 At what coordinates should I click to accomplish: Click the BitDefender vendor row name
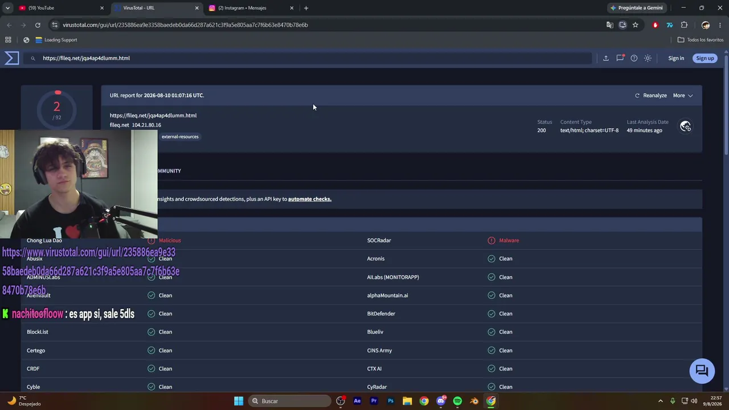pyautogui.click(x=381, y=314)
